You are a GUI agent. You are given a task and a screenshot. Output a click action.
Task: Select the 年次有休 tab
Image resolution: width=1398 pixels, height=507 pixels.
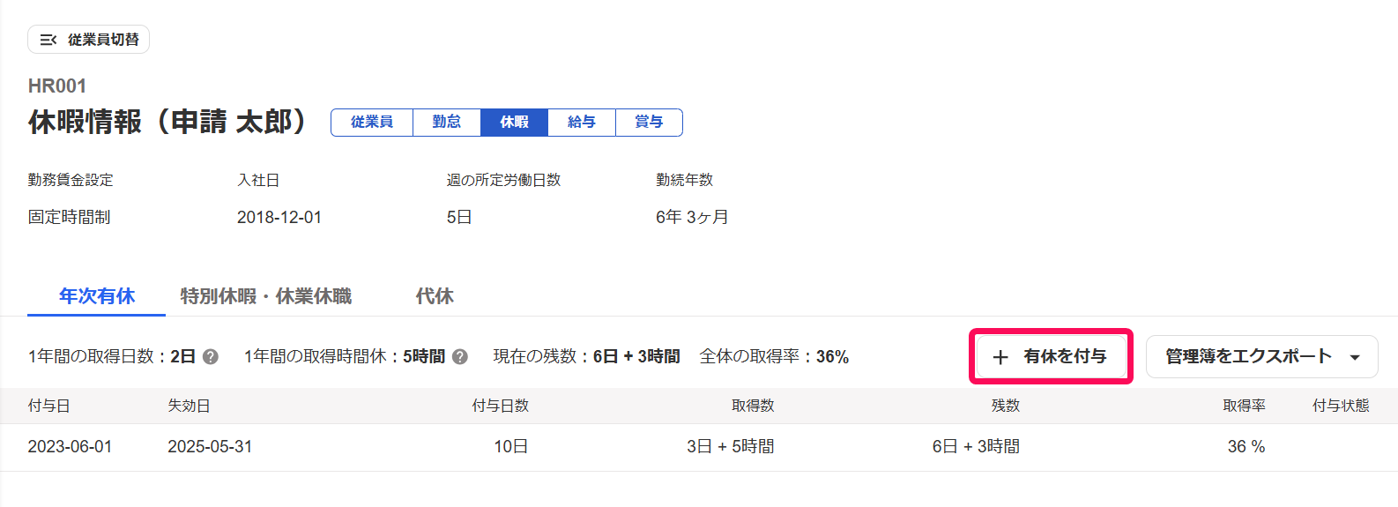click(97, 296)
